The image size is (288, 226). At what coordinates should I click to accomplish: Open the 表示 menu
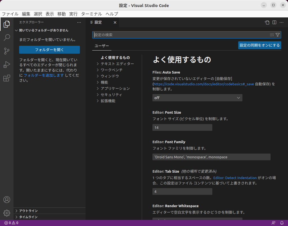point(49,14)
